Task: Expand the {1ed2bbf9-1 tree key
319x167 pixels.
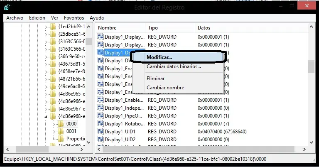Action: point(46,27)
